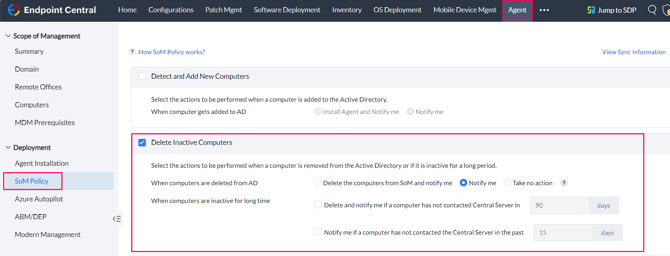Screen dimensions: 670x256
Task: Click the question icon near How SoM Policy works
Action: pyautogui.click(x=132, y=52)
